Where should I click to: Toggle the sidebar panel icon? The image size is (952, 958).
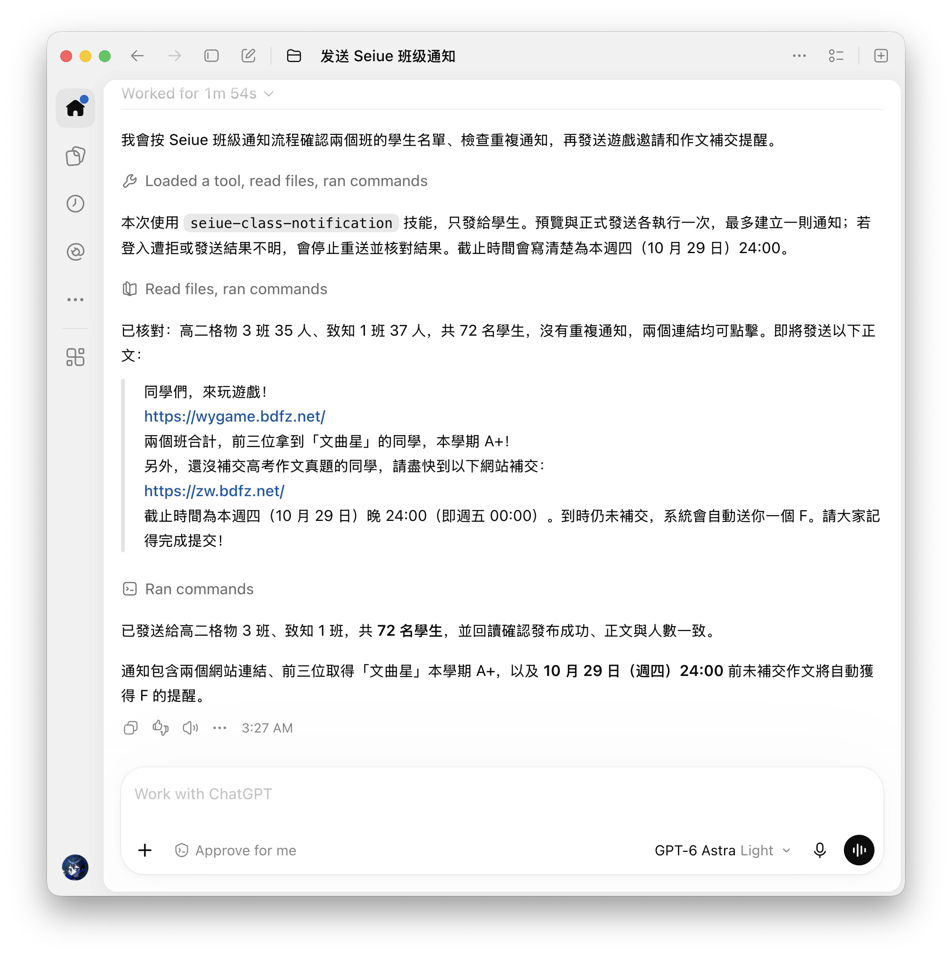point(212,56)
